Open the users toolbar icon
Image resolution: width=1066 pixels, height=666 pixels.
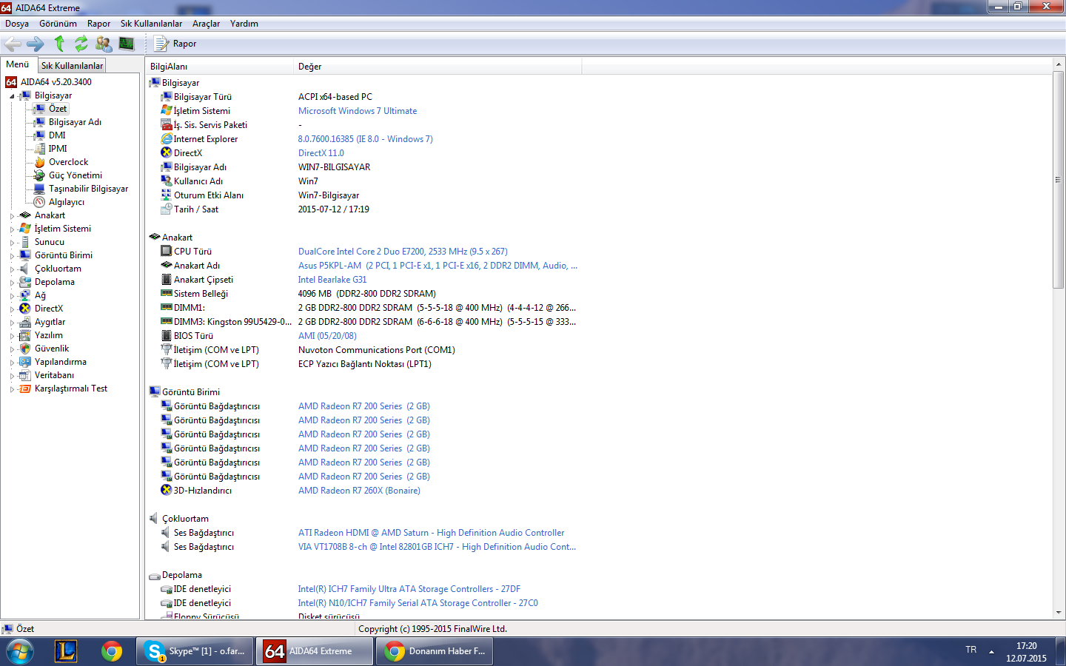104,44
